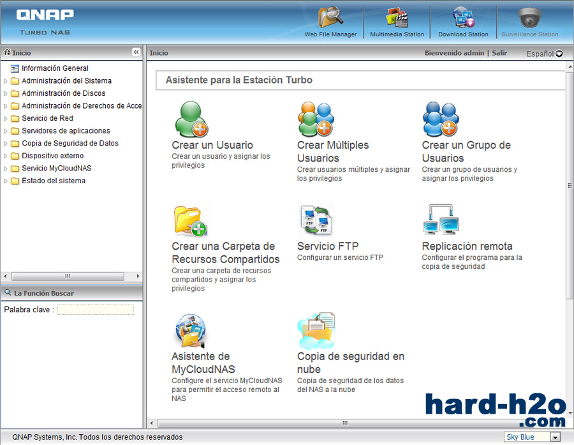Open the Crear un Usuario title link

click(x=212, y=145)
